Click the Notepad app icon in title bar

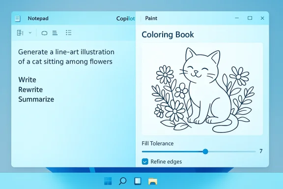pyautogui.click(x=18, y=18)
